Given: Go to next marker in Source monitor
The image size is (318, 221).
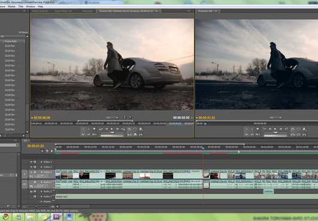Looking at the screenshot, I should pos(123,129).
